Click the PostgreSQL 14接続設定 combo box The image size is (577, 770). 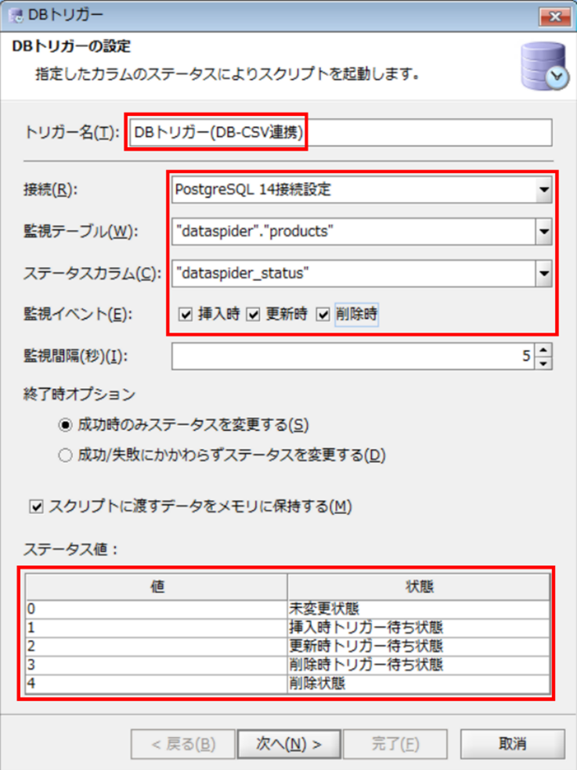click(361, 189)
